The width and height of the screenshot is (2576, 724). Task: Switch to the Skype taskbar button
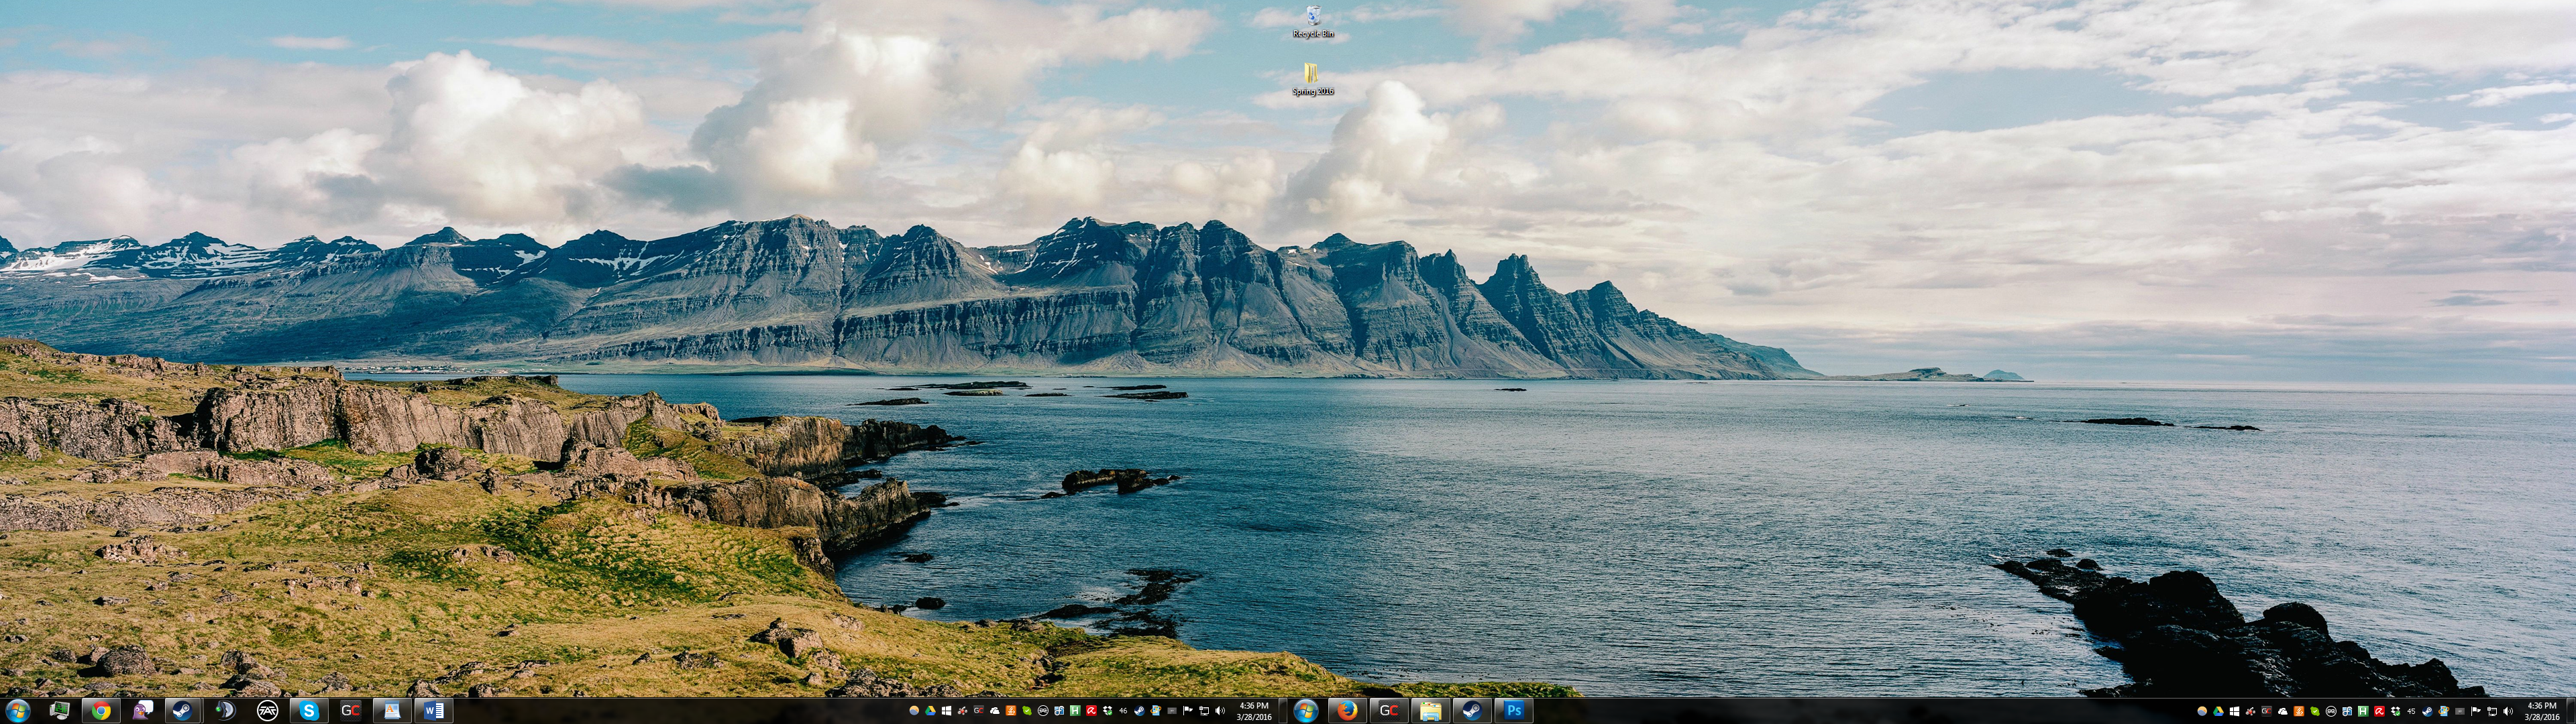(308, 711)
